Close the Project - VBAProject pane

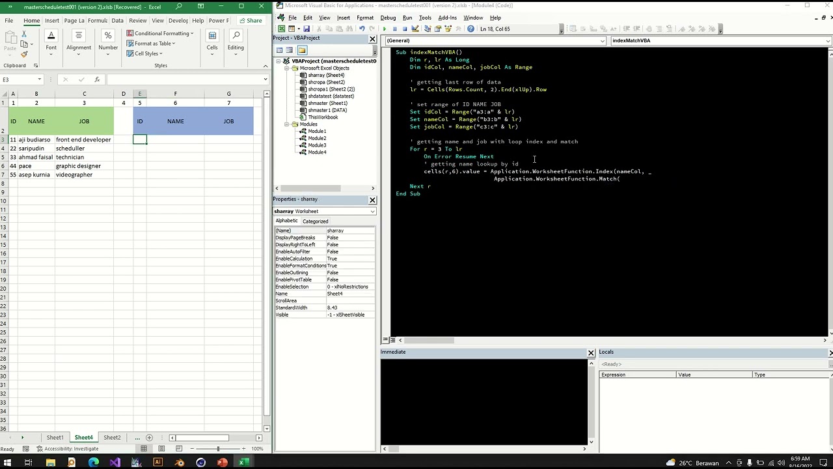pos(372,39)
